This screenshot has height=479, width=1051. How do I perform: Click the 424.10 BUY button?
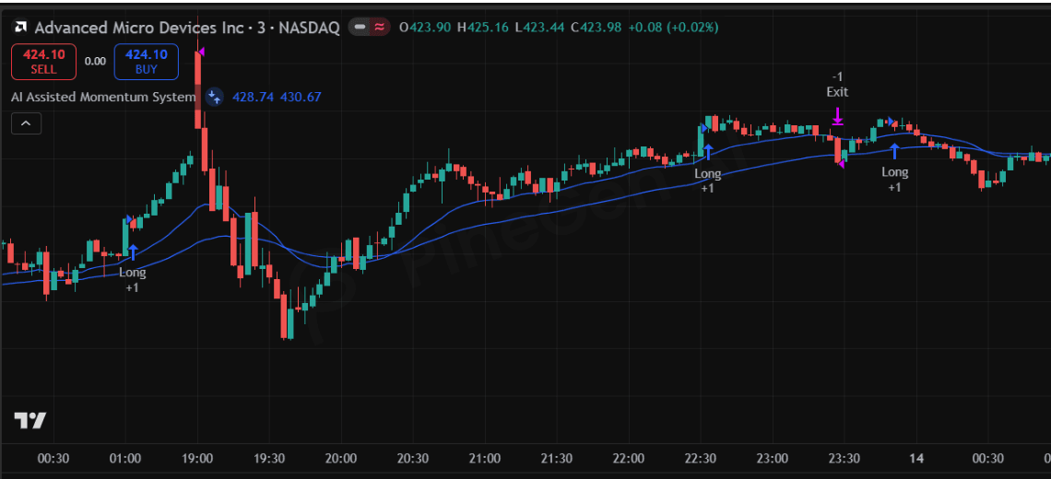point(146,62)
